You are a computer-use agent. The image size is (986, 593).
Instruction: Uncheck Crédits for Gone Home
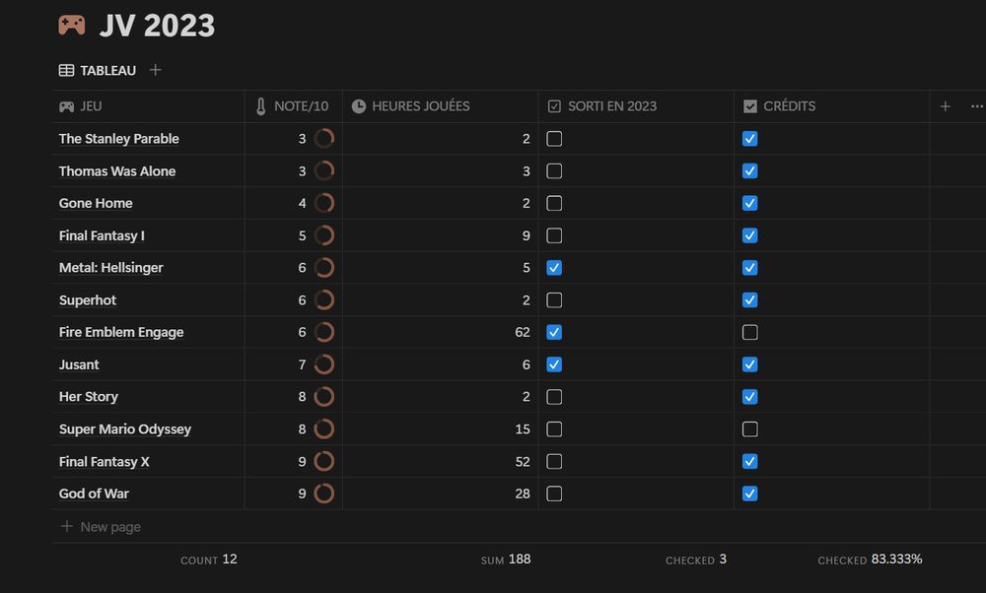(749, 203)
